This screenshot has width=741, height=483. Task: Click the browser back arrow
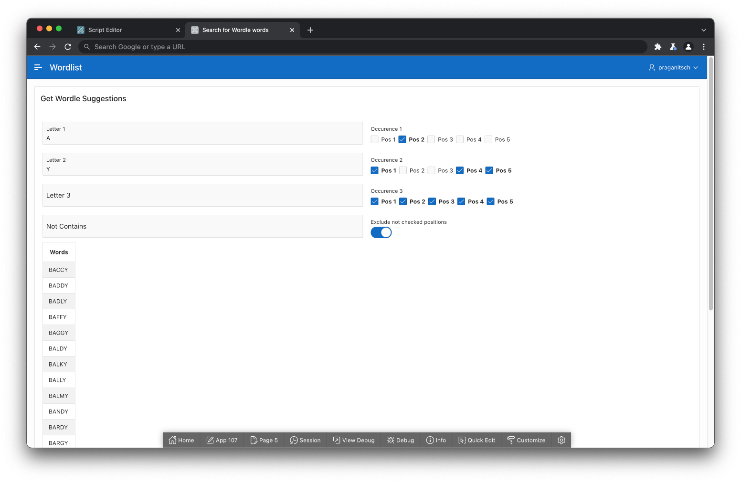[x=37, y=47]
